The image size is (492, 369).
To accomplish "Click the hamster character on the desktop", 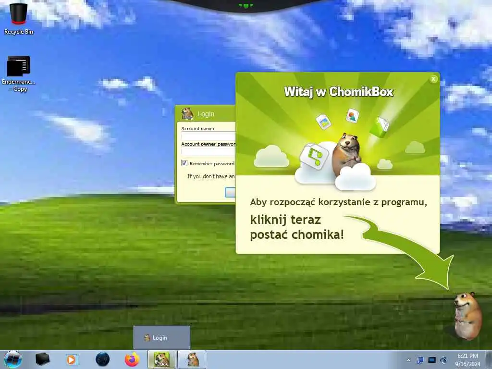I will click(x=467, y=316).
